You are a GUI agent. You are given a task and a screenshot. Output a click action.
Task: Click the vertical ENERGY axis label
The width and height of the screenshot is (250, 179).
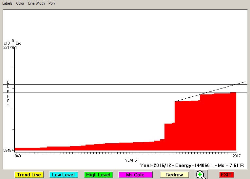pyautogui.click(x=8, y=94)
